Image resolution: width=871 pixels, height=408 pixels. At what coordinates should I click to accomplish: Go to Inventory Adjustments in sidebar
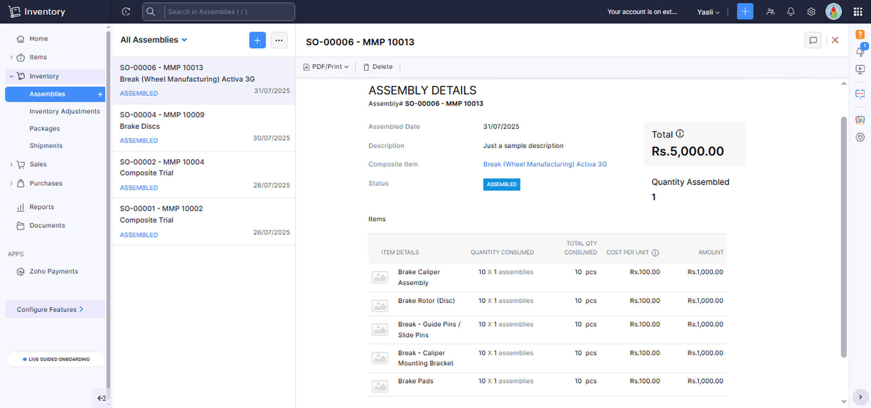pos(64,111)
